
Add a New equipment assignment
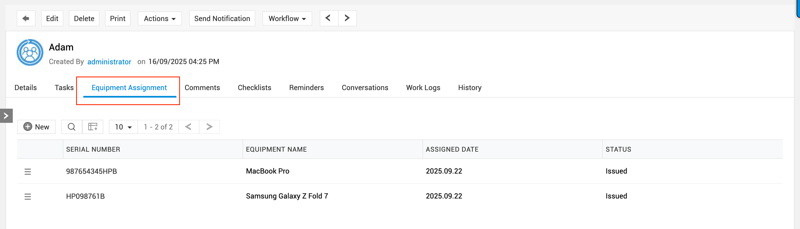coord(36,127)
